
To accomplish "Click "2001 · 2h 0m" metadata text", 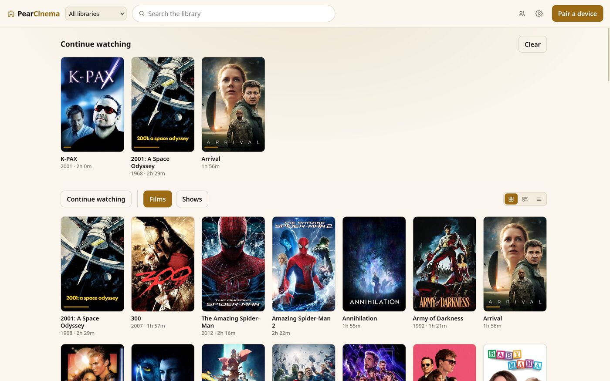I will click(x=76, y=166).
